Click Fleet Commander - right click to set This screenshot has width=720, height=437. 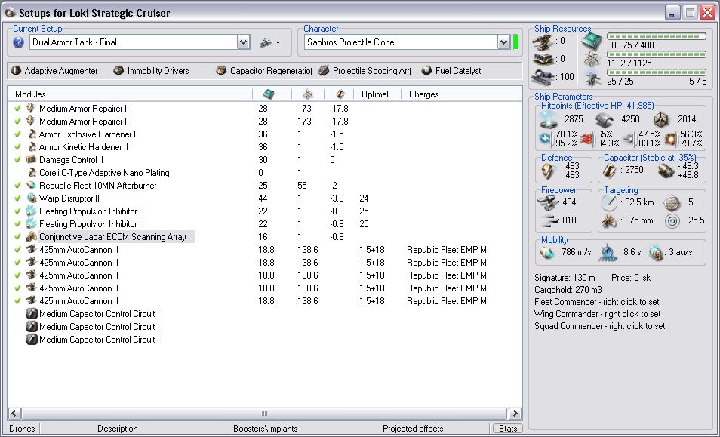pos(596,302)
